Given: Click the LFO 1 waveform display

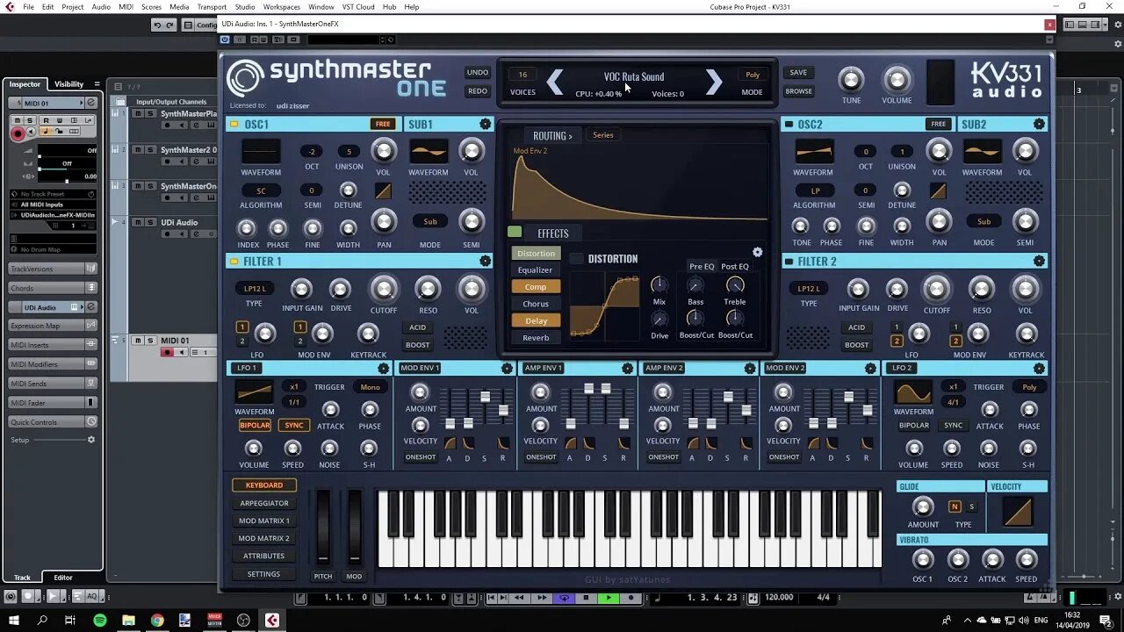Looking at the screenshot, I should click(x=254, y=391).
